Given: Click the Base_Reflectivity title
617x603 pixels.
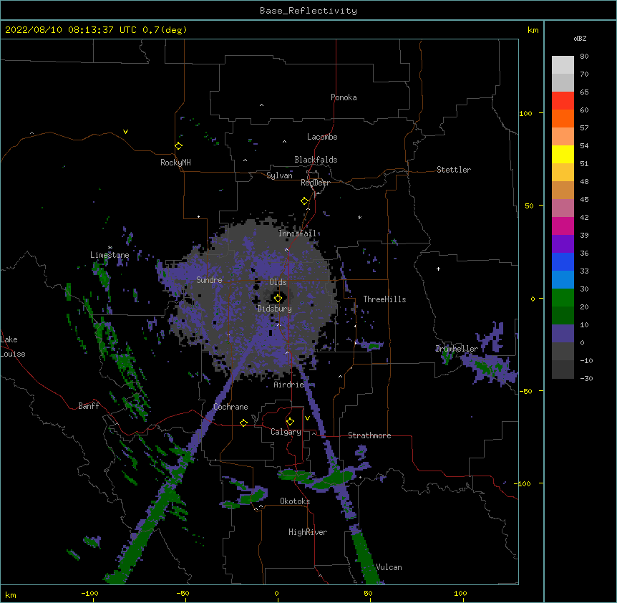Looking at the screenshot, I should (x=308, y=11).
